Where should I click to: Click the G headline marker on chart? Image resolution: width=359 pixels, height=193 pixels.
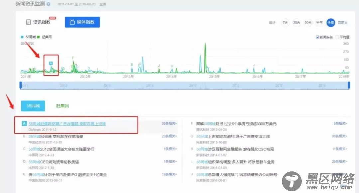[140, 64]
